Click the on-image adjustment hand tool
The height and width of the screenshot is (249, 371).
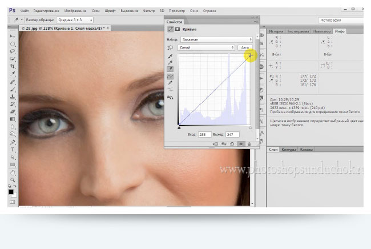pyautogui.click(x=170, y=48)
